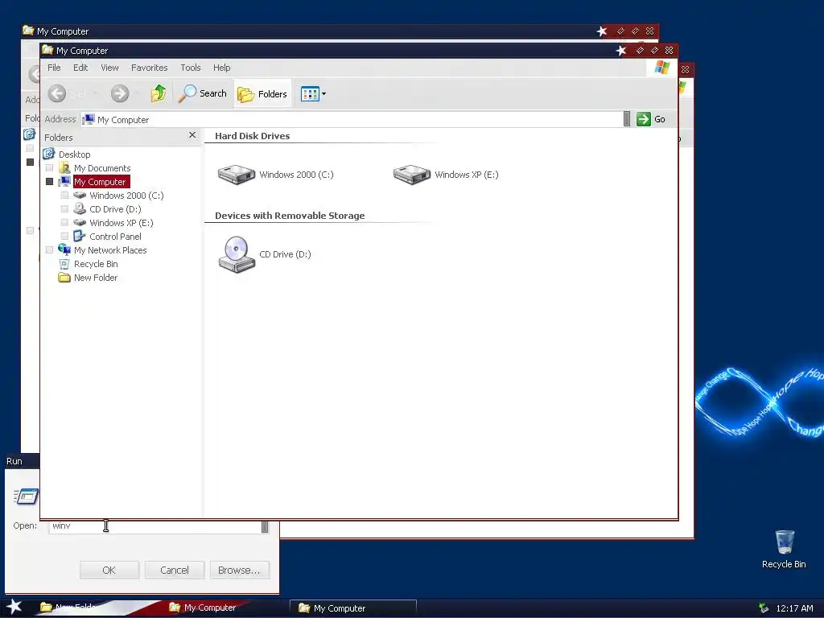Click Browse... in Run dialog

(x=239, y=570)
